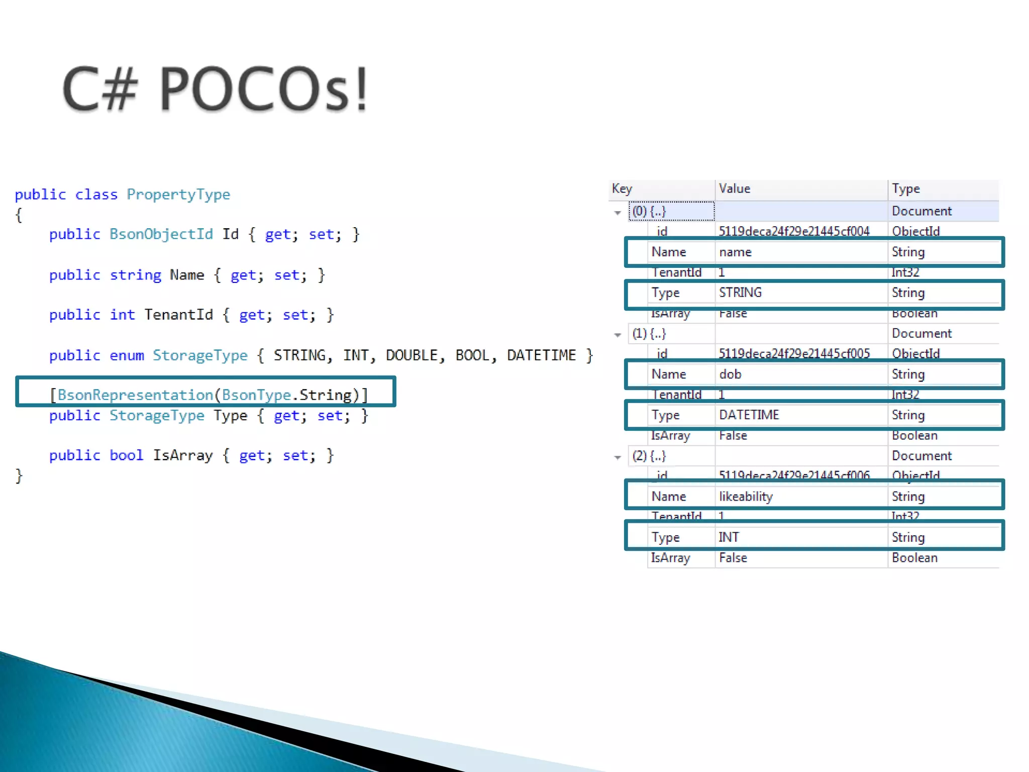The width and height of the screenshot is (1029, 772).
Task: Collapse the (0) document node arrow
Action: (x=618, y=213)
